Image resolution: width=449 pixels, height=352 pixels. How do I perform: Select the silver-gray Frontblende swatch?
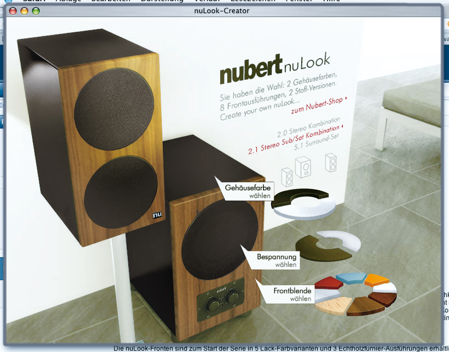pyautogui.click(x=326, y=295)
